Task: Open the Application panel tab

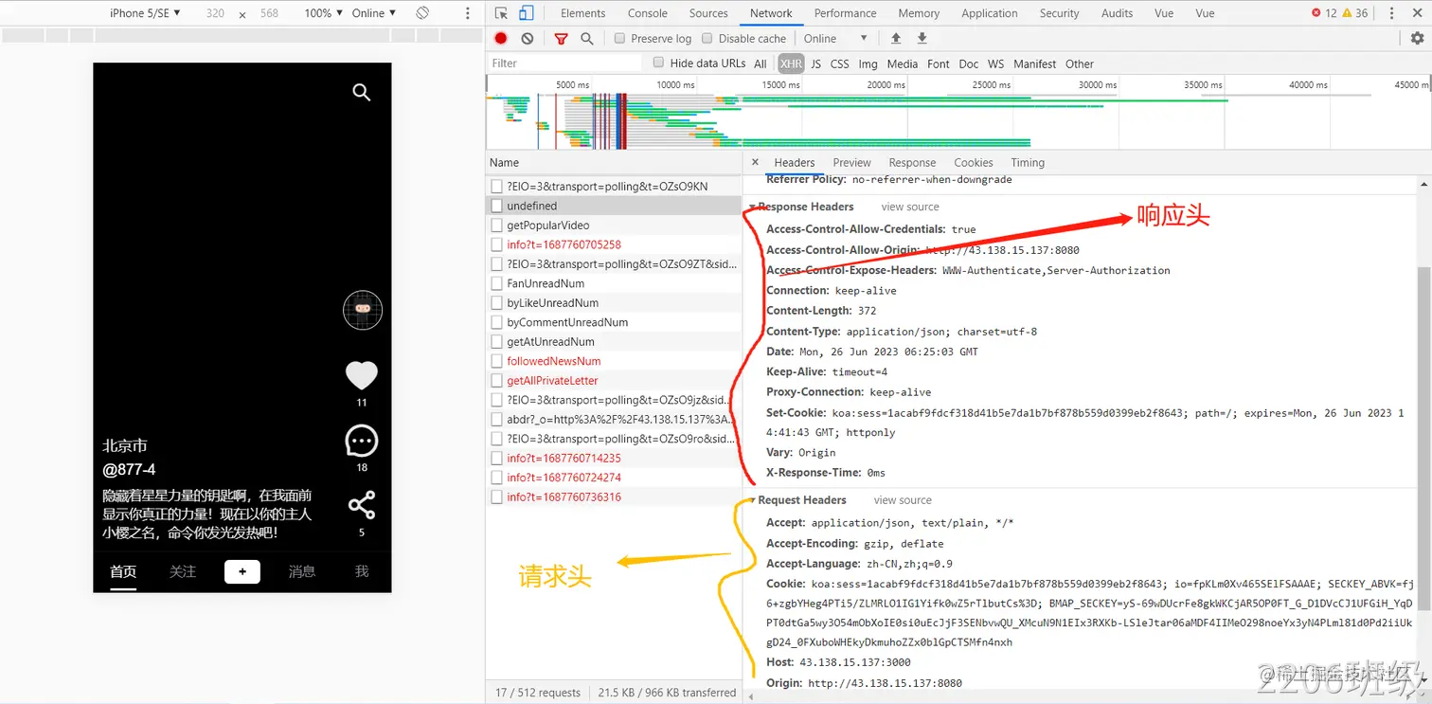Action: [990, 13]
